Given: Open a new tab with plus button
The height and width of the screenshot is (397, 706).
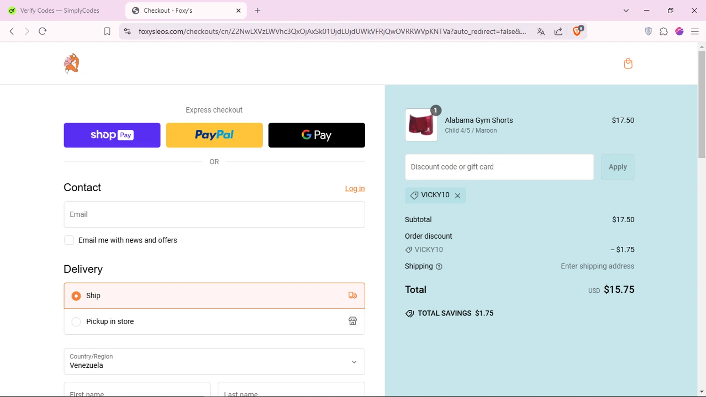Looking at the screenshot, I should [257, 10].
